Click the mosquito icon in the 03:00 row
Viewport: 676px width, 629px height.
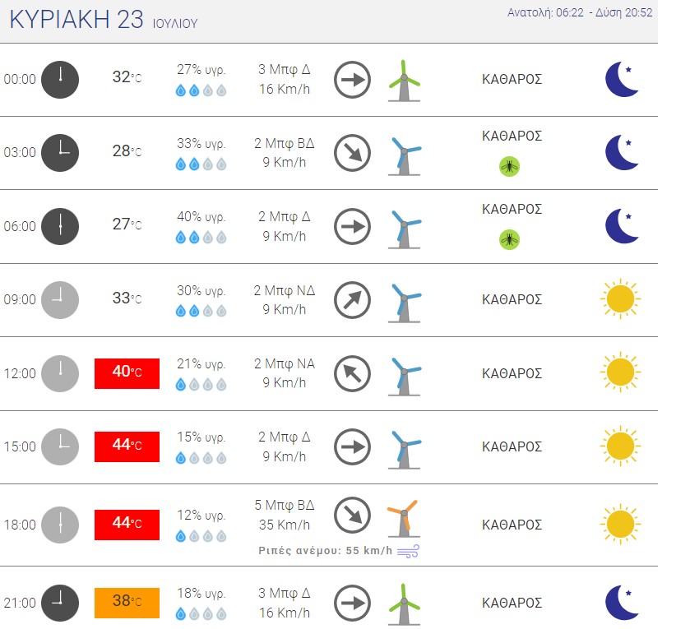(x=509, y=166)
